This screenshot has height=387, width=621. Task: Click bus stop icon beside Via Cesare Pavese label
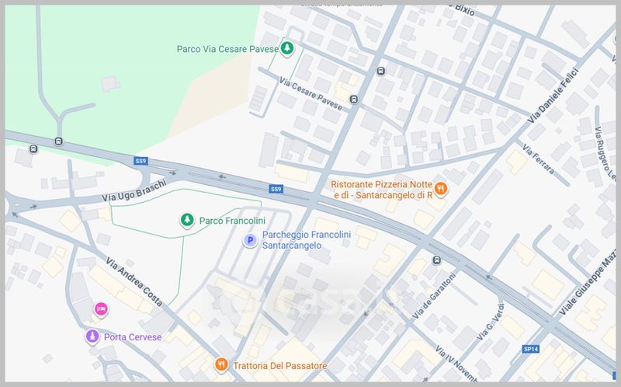(354, 99)
